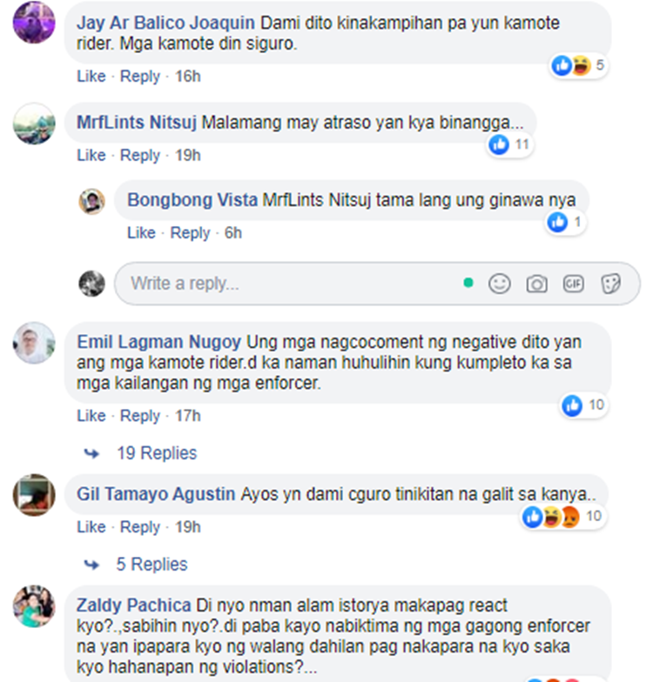
Task: Open Zaldy Pachica's profile name link
Action: point(134,605)
